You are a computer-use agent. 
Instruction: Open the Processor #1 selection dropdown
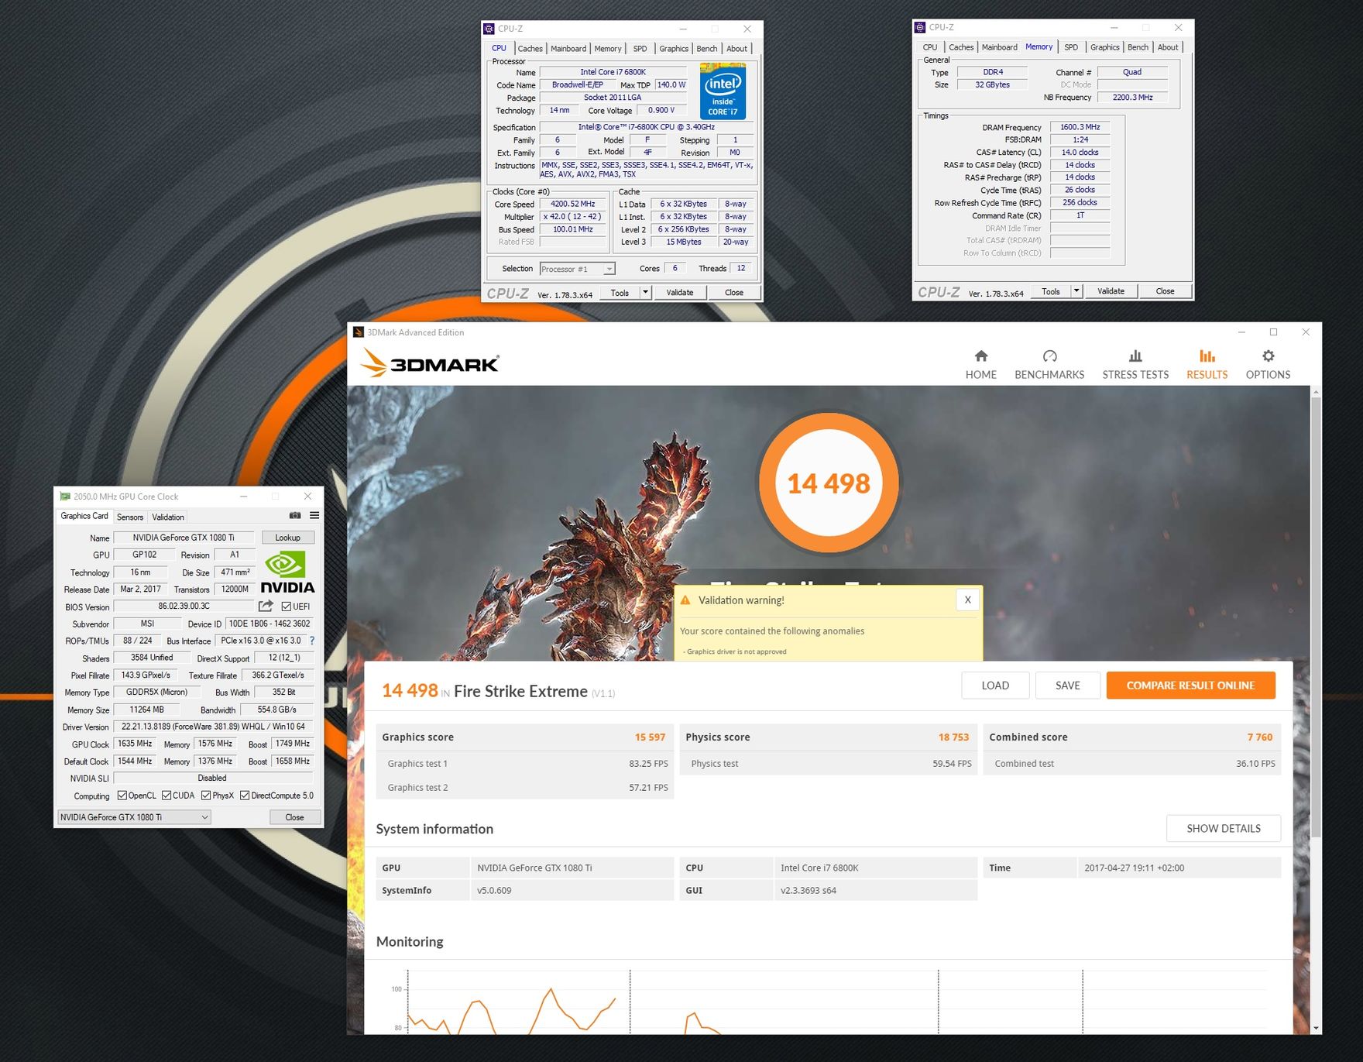577,269
